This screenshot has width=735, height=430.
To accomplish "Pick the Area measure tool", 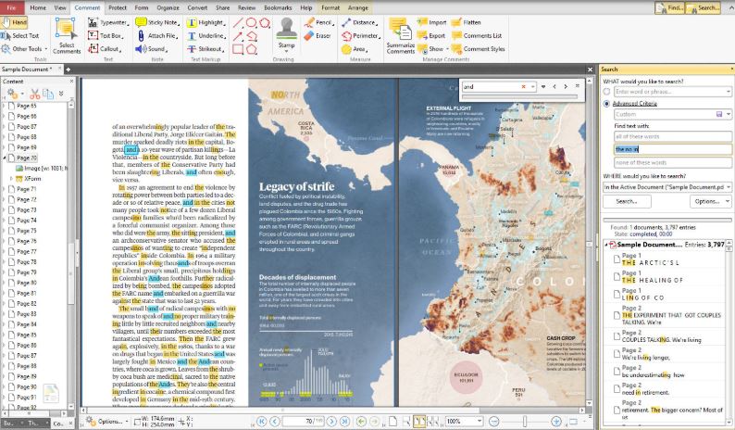I will [x=355, y=49].
